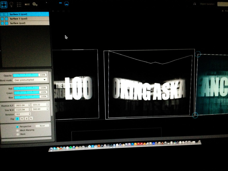
Task: Open the gears settings tab
Action: point(35,4)
